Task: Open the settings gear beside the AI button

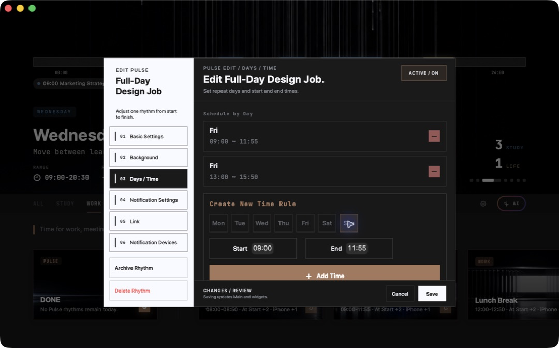Action: coord(483,204)
